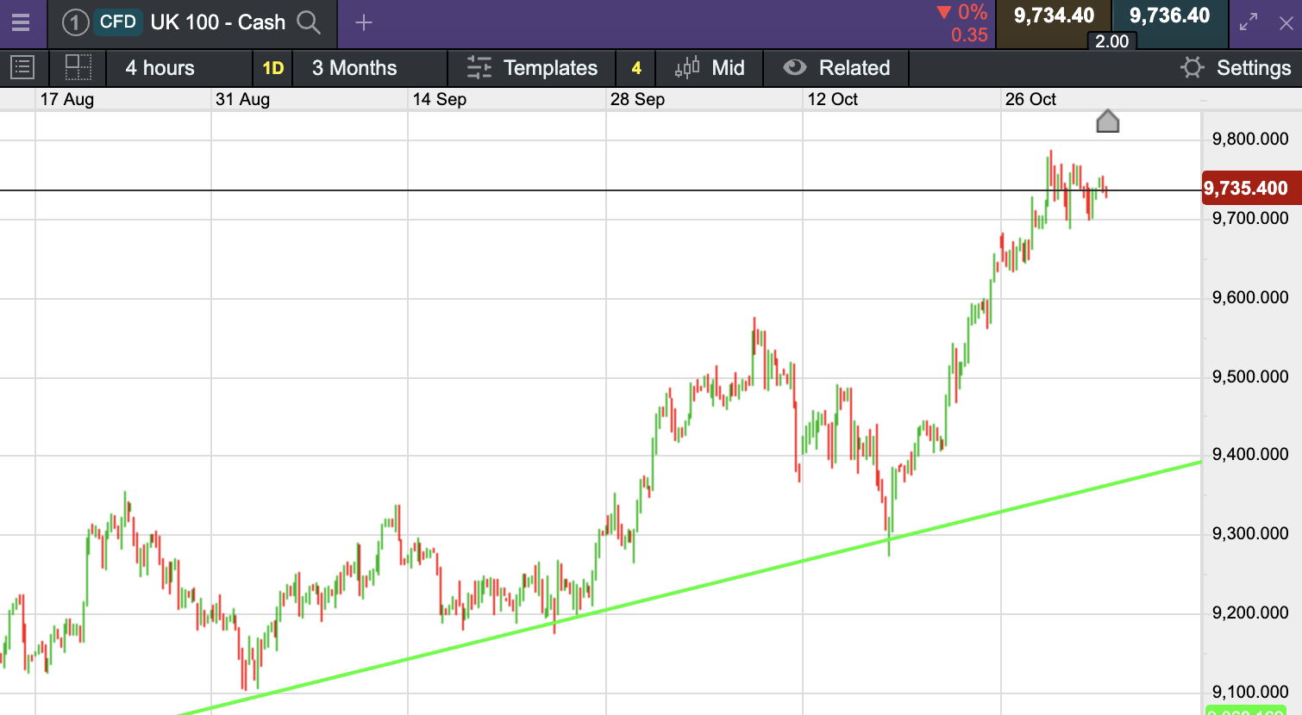
Task: Add a new chart tab with plus icon
Action: pos(364,22)
